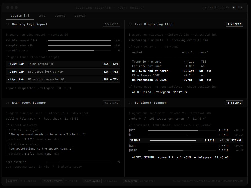The width and height of the screenshot is (251, 188).
Task: Open the -16pt GAP US avoids recession row
Action: [x=63, y=79]
